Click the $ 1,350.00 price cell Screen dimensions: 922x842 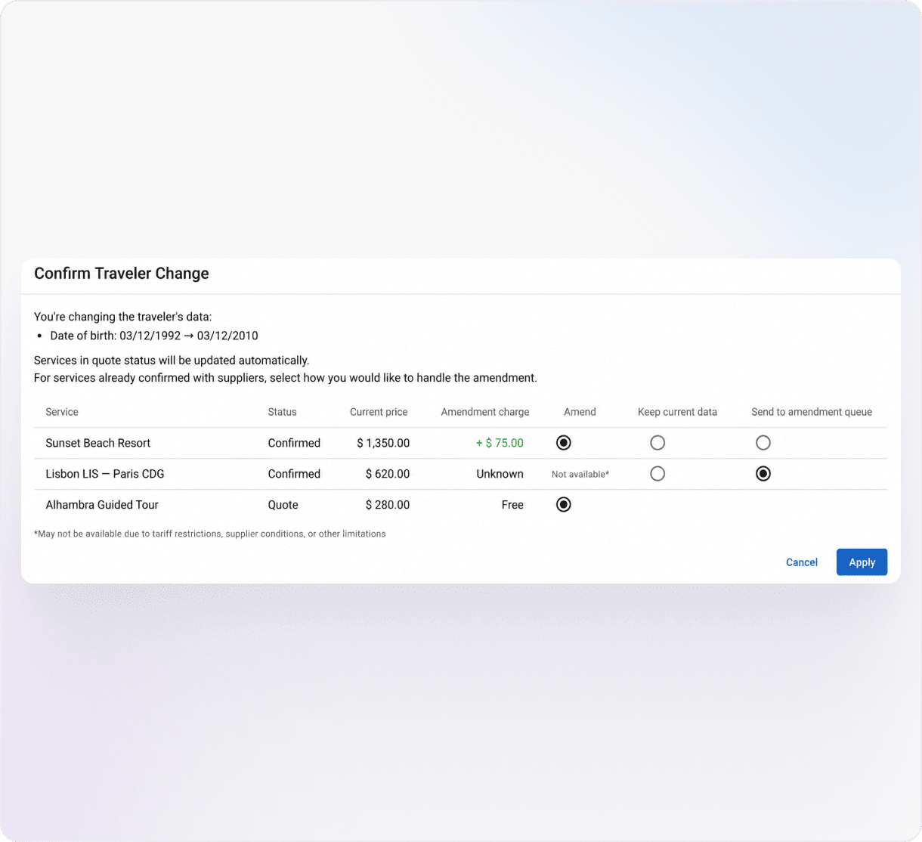coord(383,443)
